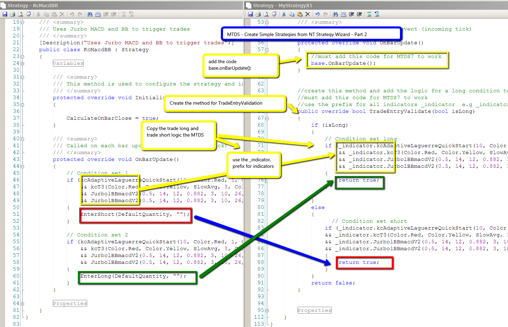508x327 pixels.
Task: Collapse the summary block at line 53 in MyStrategyX1
Action: tap(267, 22)
